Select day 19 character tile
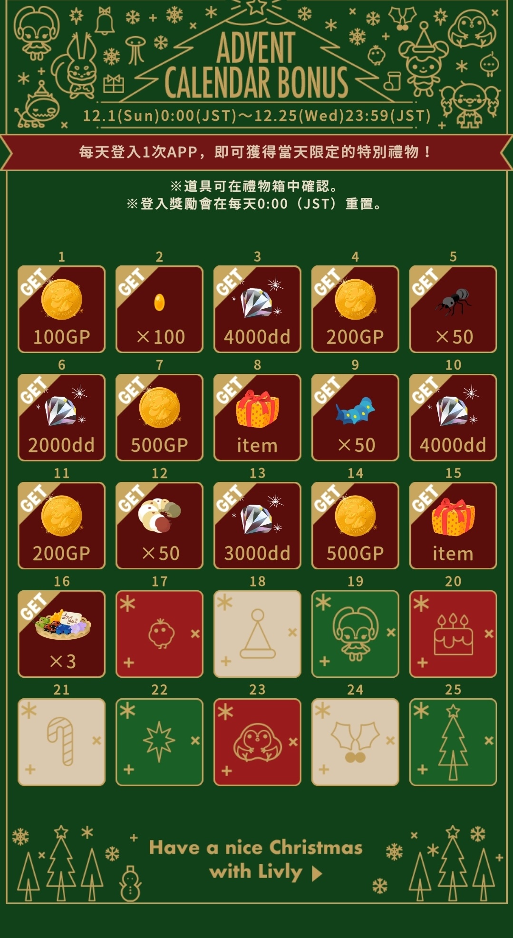This screenshot has height=938, width=513. tap(355, 634)
